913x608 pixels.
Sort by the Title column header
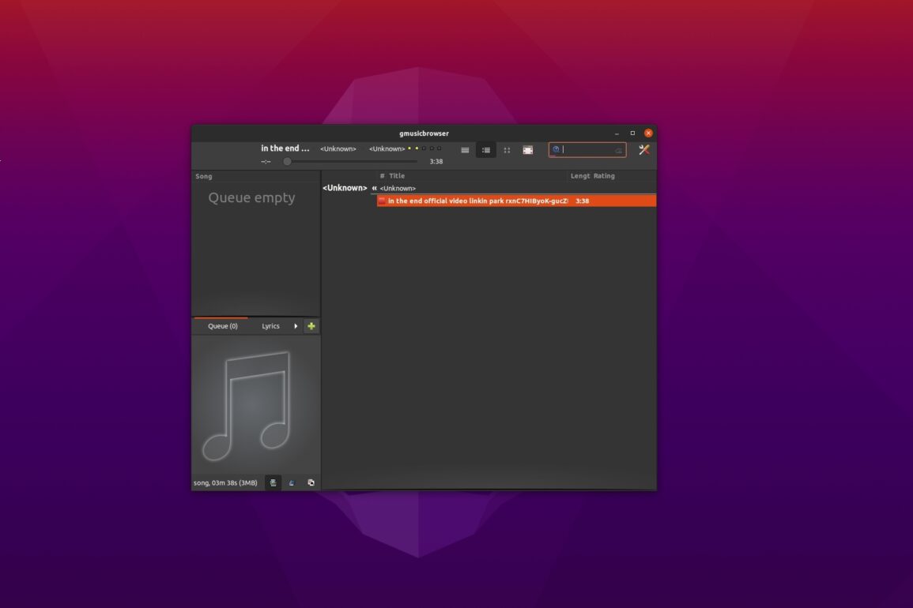pos(397,176)
